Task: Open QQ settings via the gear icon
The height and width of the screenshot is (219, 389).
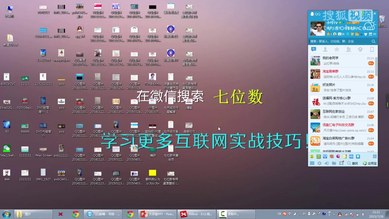Action: coord(319,163)
